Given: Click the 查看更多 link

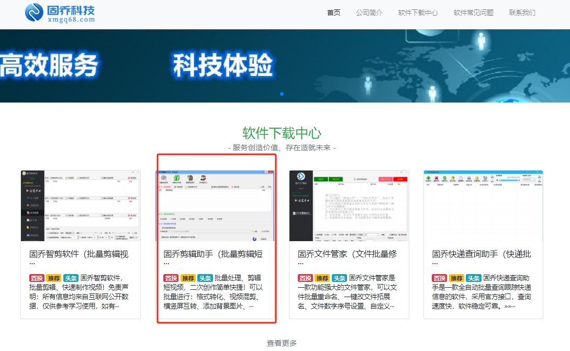Looking at the screenshot, I should pos(282,343).
